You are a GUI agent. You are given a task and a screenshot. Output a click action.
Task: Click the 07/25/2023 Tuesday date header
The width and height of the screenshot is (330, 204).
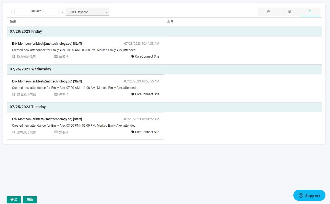click(164, 107)
